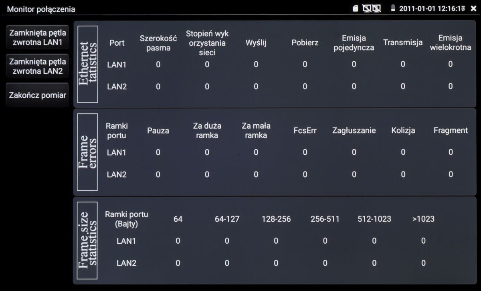This screenshot has height=291, width=481.
Task: Click the Emisja wielokrotna column header
Action: [450, 43]
